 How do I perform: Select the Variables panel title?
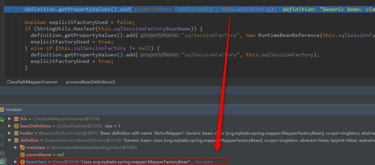click(14, 110)
